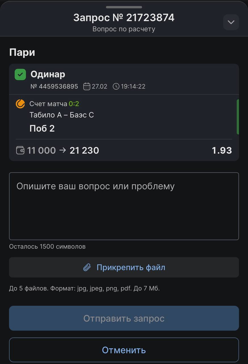Screen dimensions: 248x364
Task: Collapse the request with the chevron button
Action: tap(231, 22)
